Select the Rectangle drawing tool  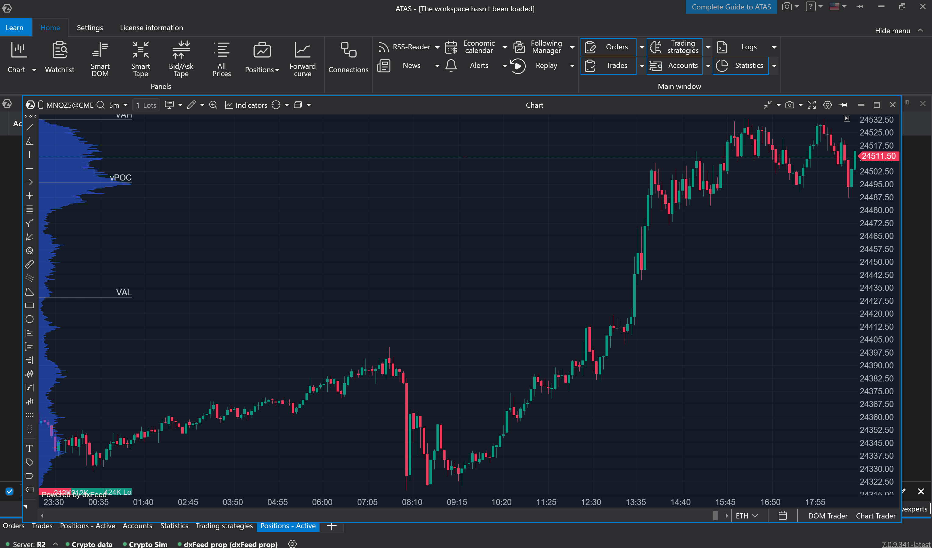pos(30,305)
